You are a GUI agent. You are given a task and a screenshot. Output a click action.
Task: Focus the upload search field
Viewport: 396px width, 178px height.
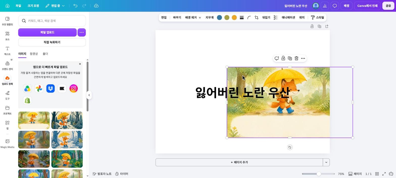click(52, 21)
